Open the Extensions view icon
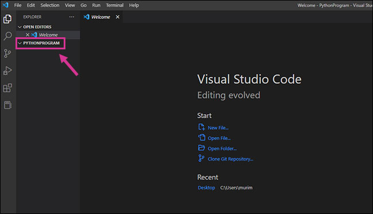The height and width of the screenshot is (214, 373). (7, 88)
